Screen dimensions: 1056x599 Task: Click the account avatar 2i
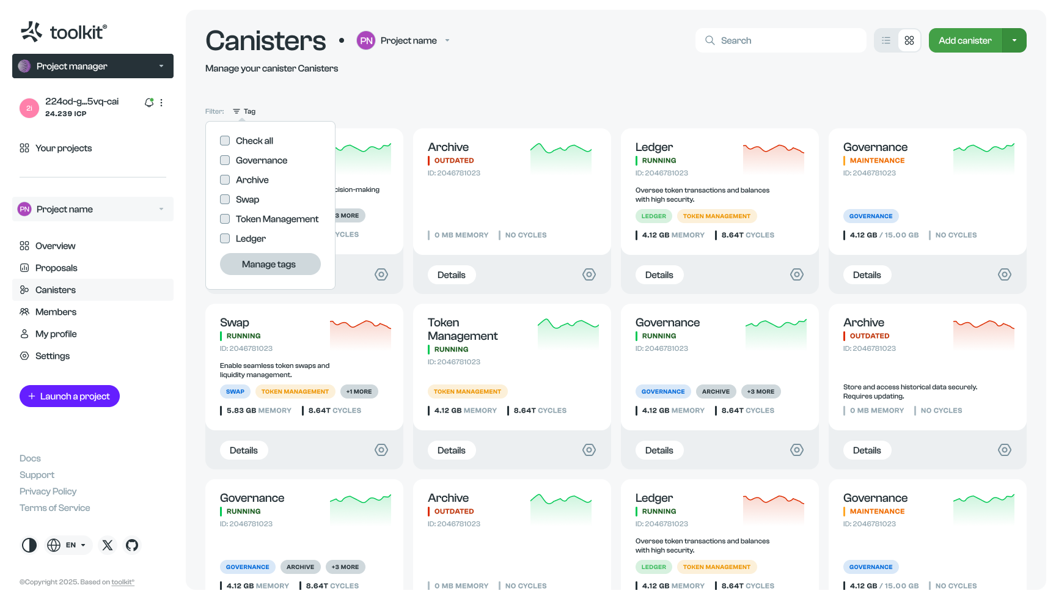pyautogui.click(x=29, y=108)
